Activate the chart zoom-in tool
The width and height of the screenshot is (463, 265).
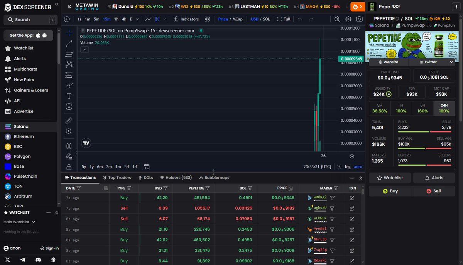click(69, 131)
